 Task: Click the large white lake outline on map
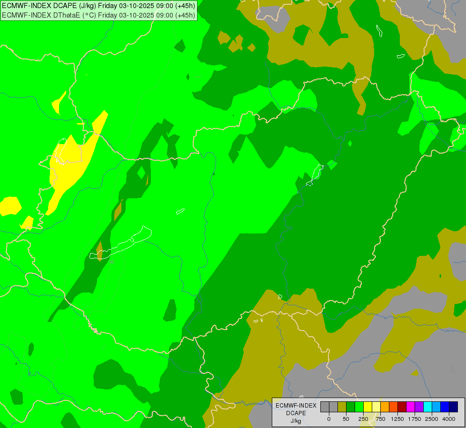click(121, 243)
